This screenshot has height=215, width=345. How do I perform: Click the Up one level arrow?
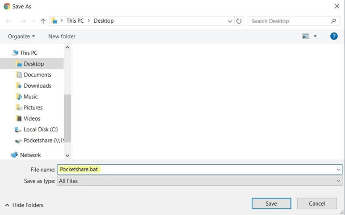(x=43, y=21)
